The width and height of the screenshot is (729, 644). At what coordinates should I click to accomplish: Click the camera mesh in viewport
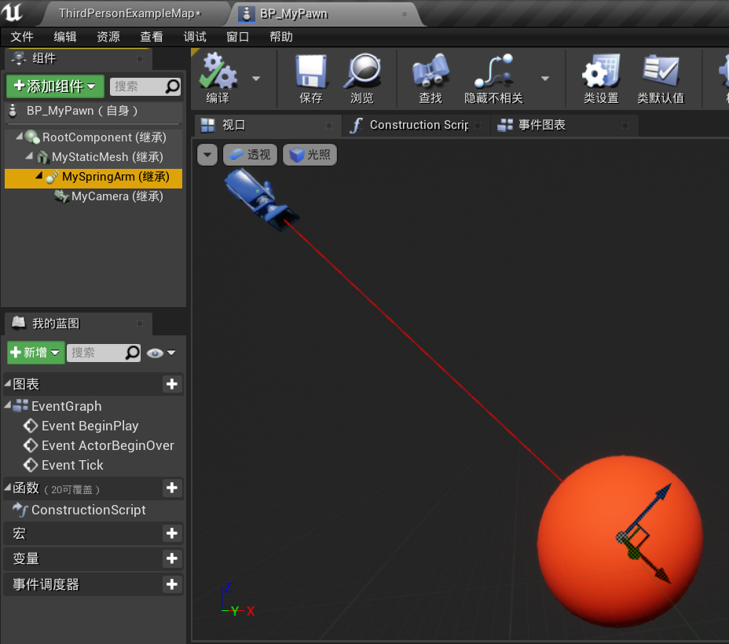(x=261, y=199)
